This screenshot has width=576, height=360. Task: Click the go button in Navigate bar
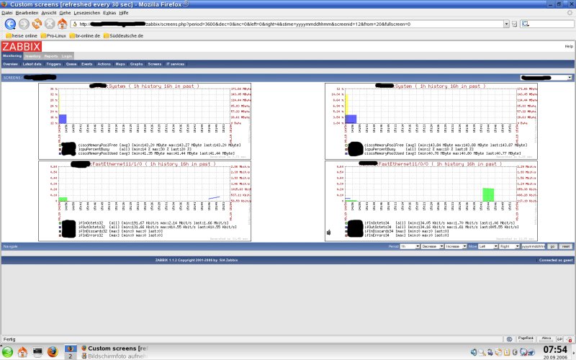552,246
